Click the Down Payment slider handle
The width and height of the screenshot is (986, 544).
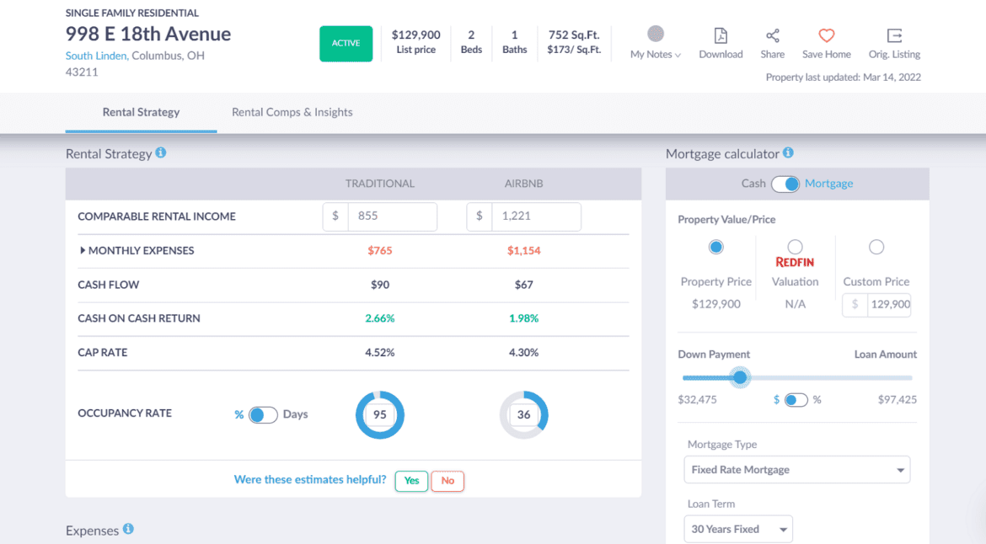[740, 377]
